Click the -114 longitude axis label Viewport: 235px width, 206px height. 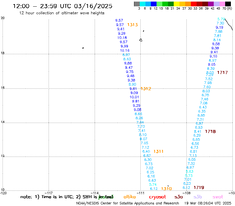point(95,193)
